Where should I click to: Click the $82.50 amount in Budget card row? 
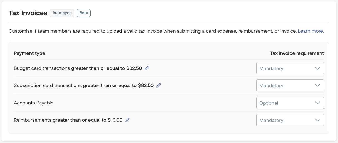pos(134,68)
